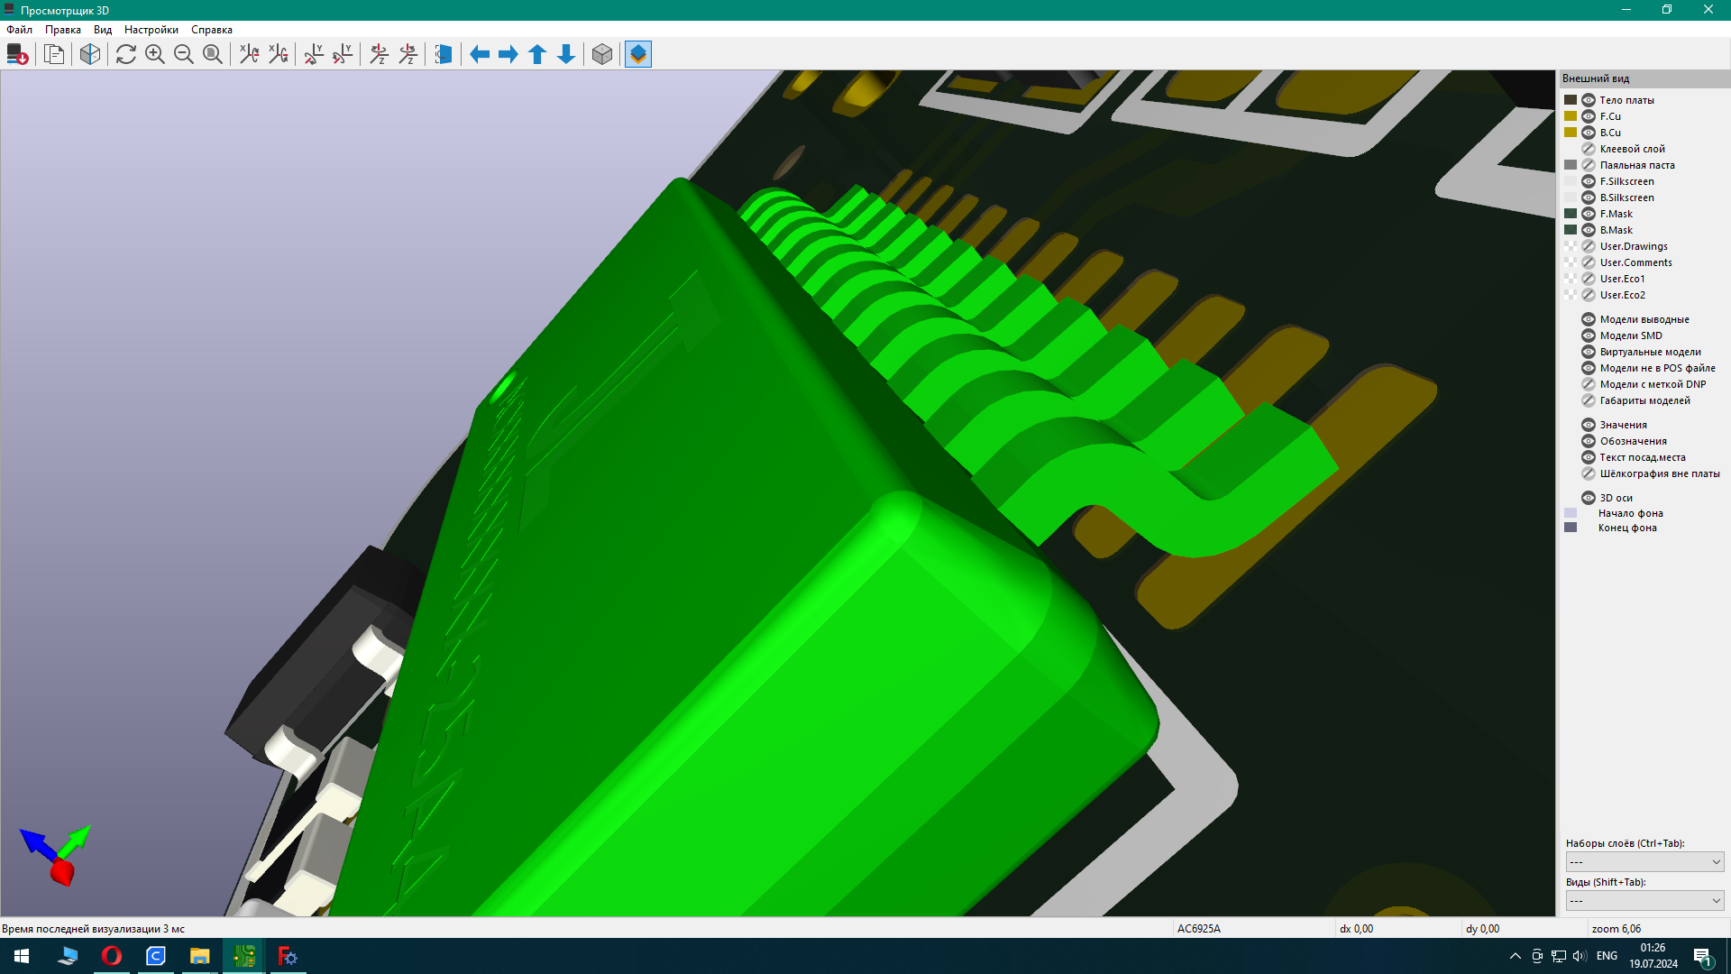Change F.Mask color swatch
The height and width of the screenshot is (974, 1731).
(x=1571, y=214)
